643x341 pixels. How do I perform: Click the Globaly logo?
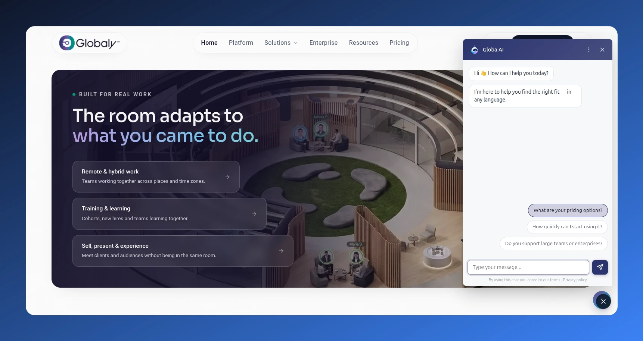click(89, 43)
